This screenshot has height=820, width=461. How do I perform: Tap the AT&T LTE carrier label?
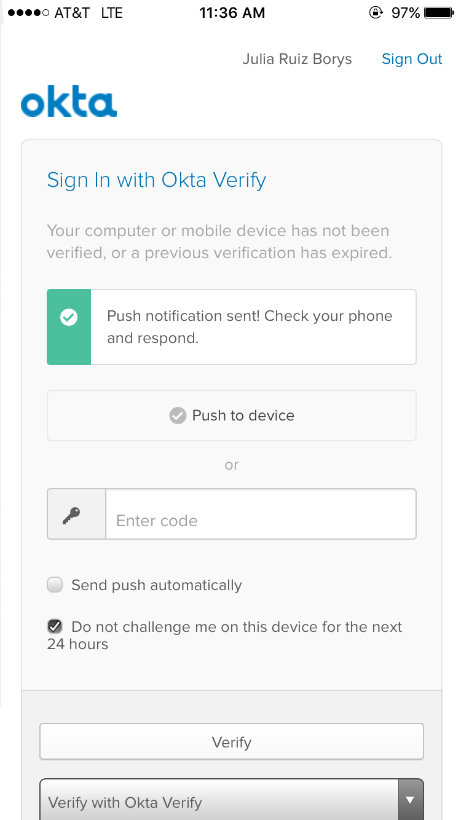coord(89,13)
